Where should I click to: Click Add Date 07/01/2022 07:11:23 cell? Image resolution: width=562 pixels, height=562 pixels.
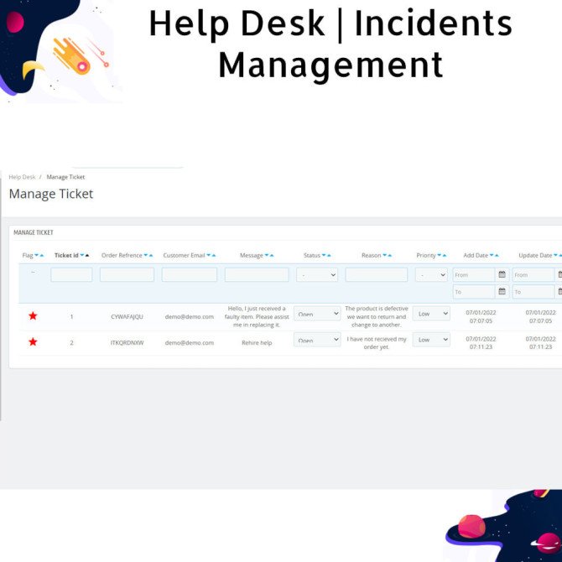[481, 342]
